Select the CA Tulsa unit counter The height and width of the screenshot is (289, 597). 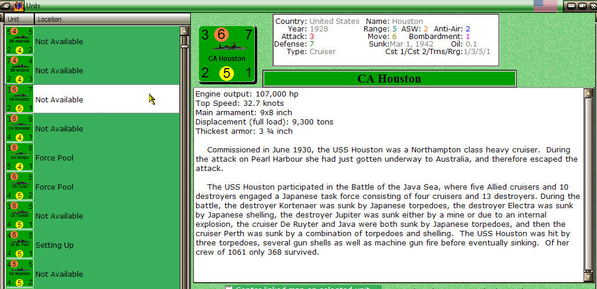[20, 186]
